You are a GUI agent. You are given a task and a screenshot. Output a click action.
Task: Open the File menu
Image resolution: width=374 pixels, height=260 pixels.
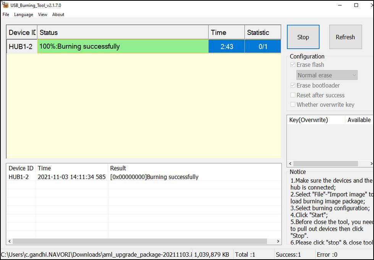6,15
